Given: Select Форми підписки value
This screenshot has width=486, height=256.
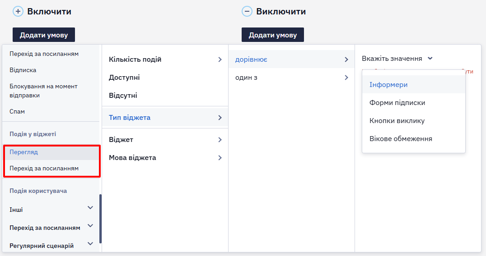Looking at the screenshot, I should point(413,103).
